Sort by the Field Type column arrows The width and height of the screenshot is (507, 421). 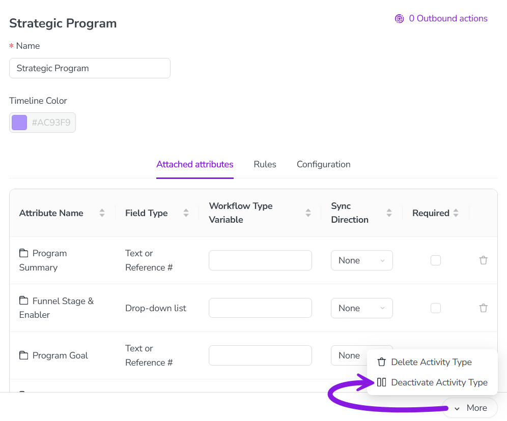186,213
